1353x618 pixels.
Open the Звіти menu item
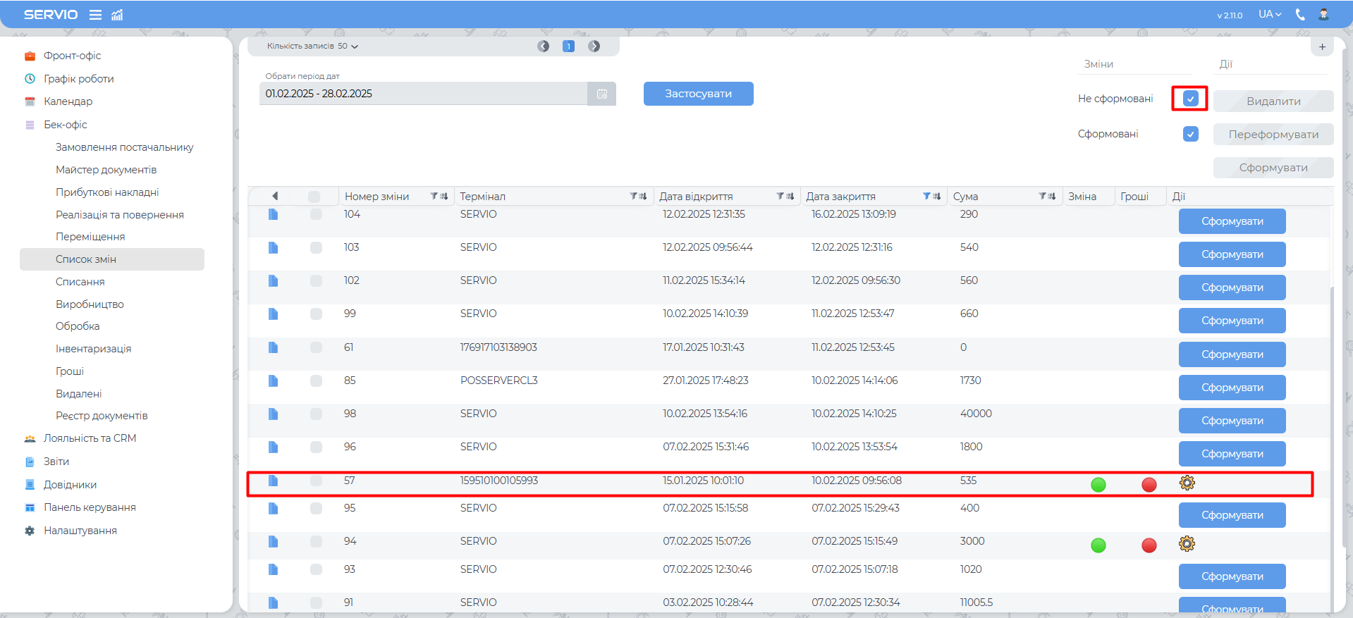point(56,462)
